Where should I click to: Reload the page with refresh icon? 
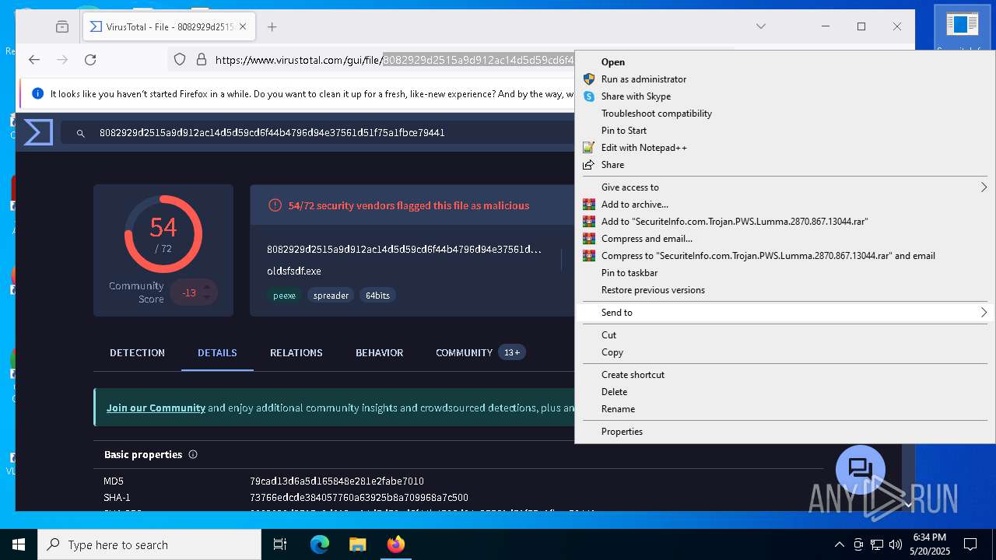(90, 59)
